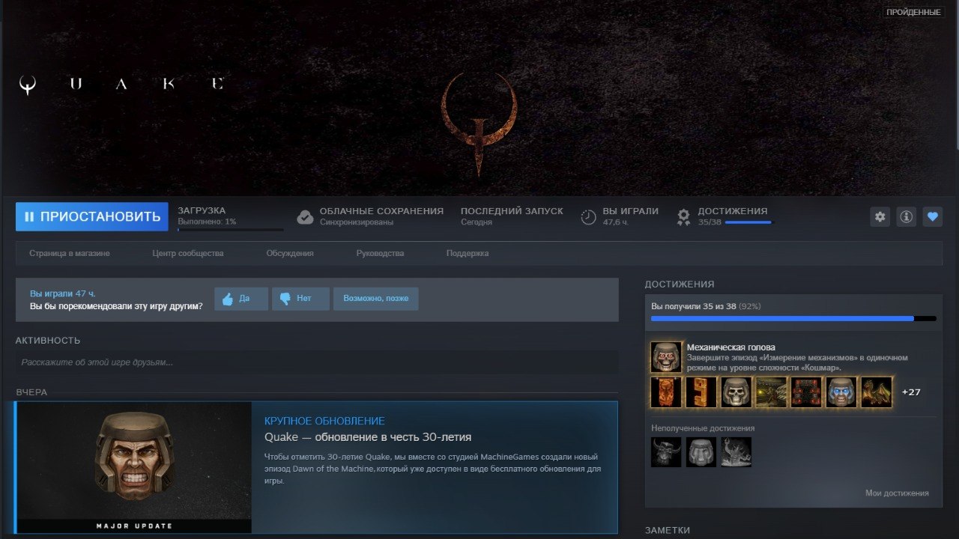
Task: Open «Обсуждения» tab
Action: coord(290,253)
